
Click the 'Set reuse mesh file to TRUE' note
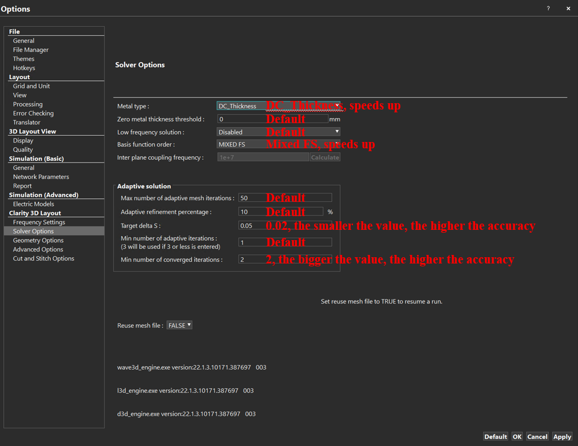click(x=382, y=301)
